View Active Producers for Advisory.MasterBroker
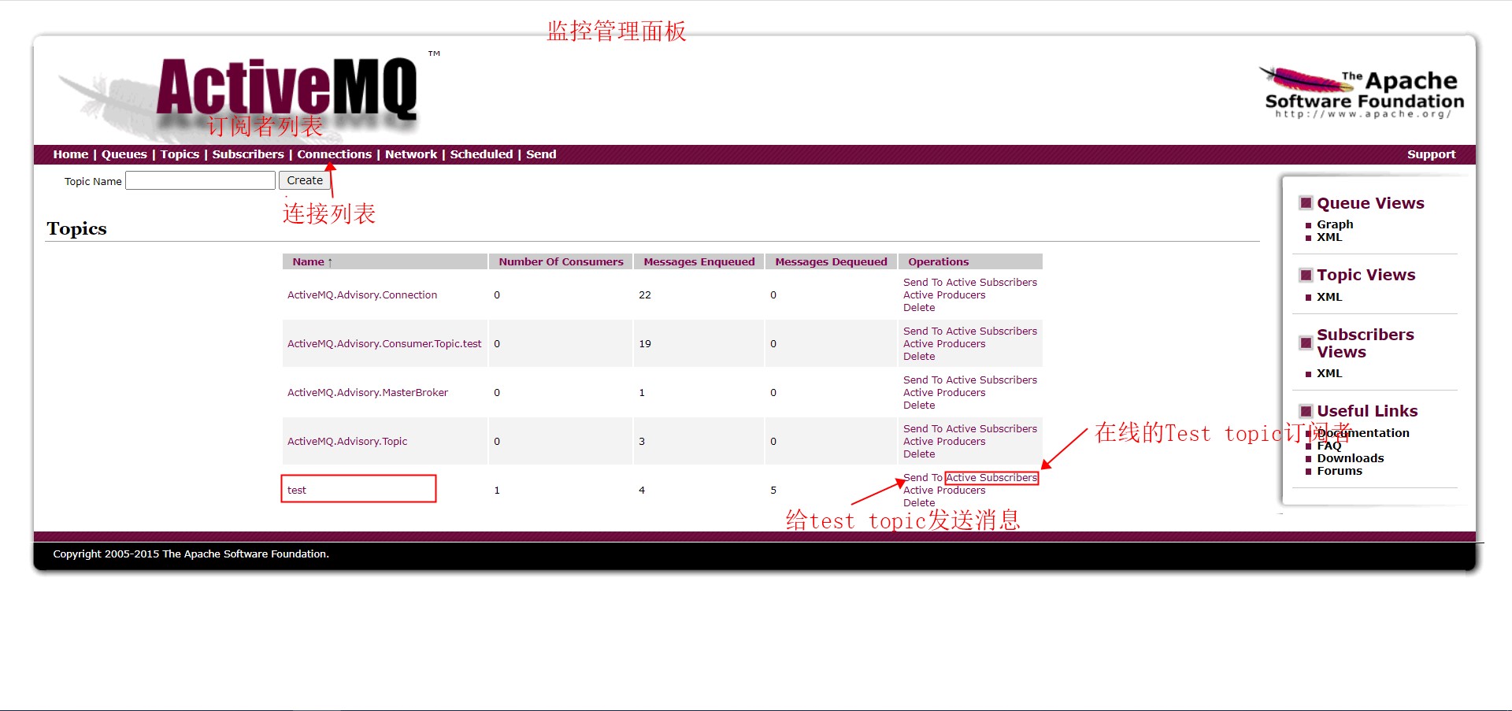The image size is (1512, 711). click(944, 392)
